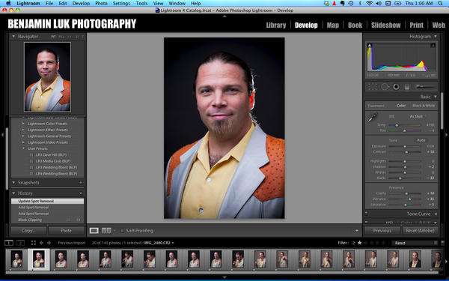Click the Previous button
The image size is (449, 281).
(382, 231)
